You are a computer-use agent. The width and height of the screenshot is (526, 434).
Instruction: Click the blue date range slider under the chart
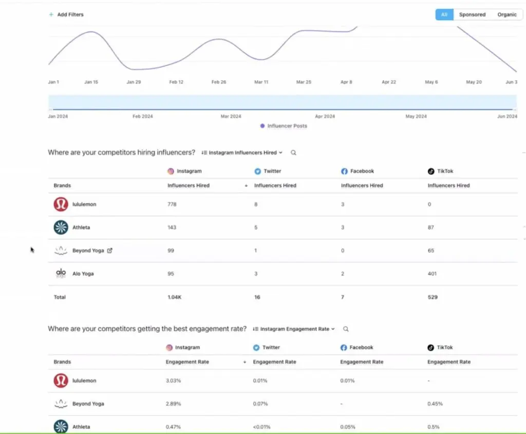[282, 102]
